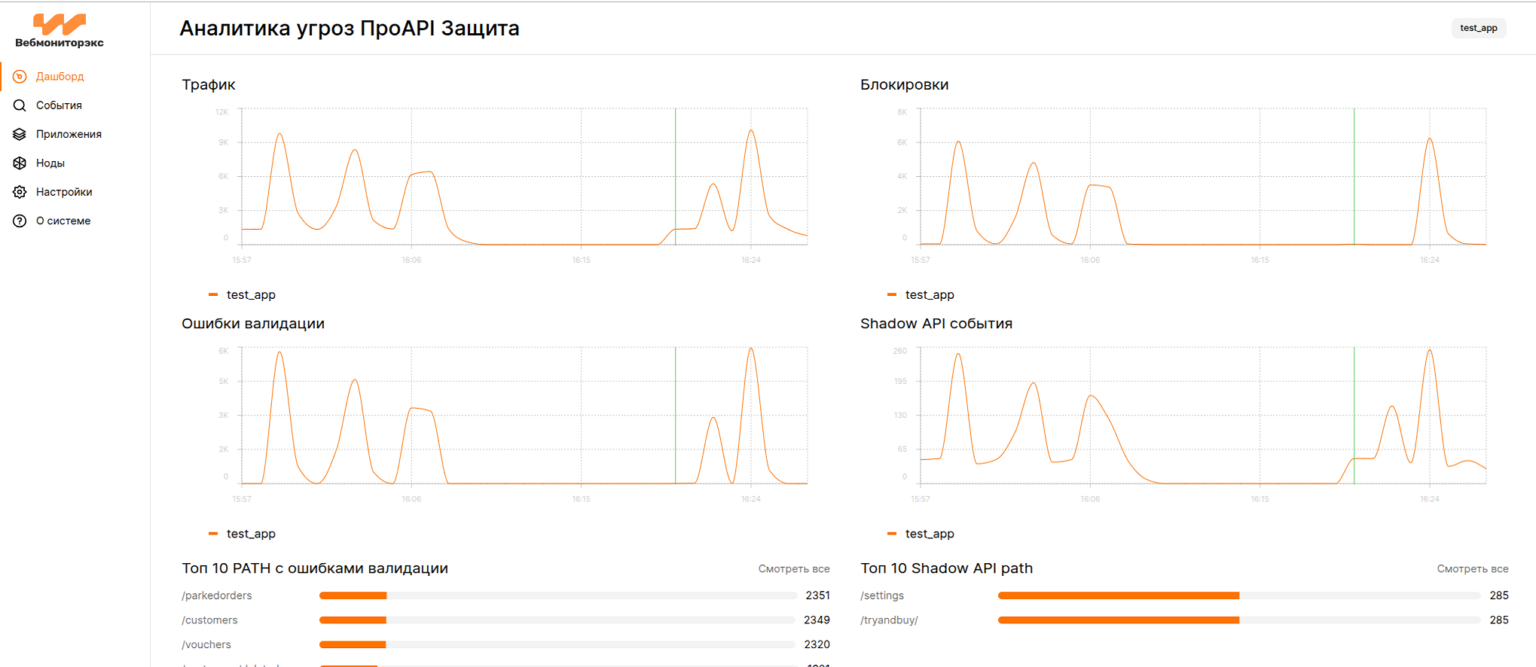Click the Ноды cube icon
Image resolution: width=1536 pixels, height=667 pixels.
(20, 163)
